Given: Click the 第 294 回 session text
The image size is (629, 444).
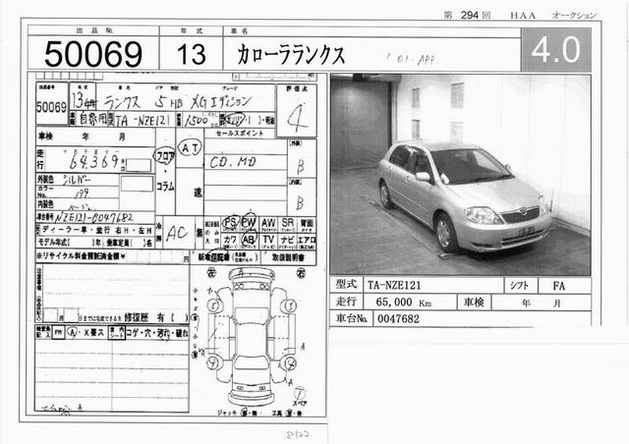Looking at the screenshot, I should point(467,16).
